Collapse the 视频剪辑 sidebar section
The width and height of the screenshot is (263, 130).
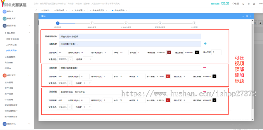point(29,25)
